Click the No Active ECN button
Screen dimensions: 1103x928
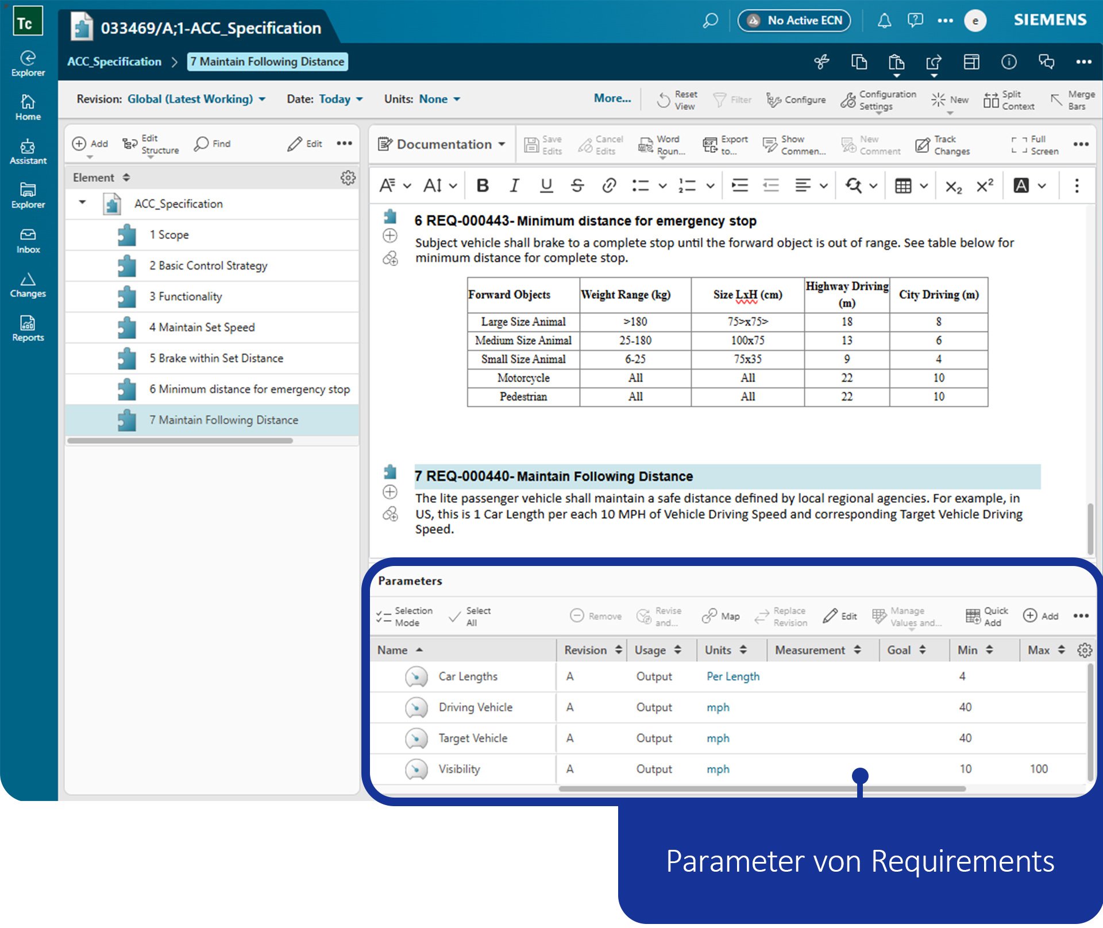794,20
